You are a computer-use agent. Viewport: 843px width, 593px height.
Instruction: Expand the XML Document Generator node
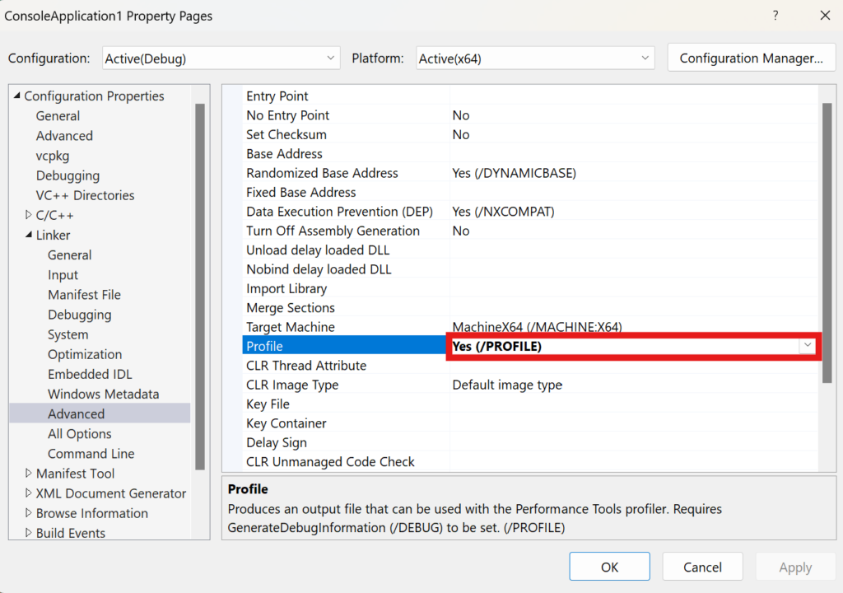26,493
